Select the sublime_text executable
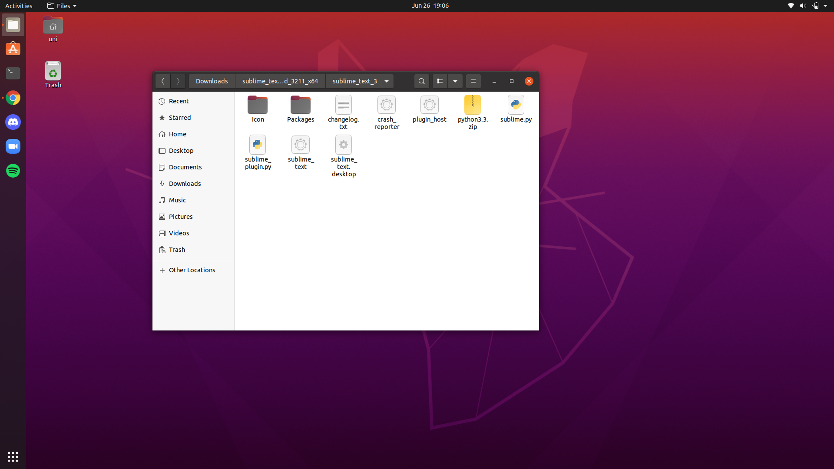Viewport: 834px width, 469px height. [300, 152]
